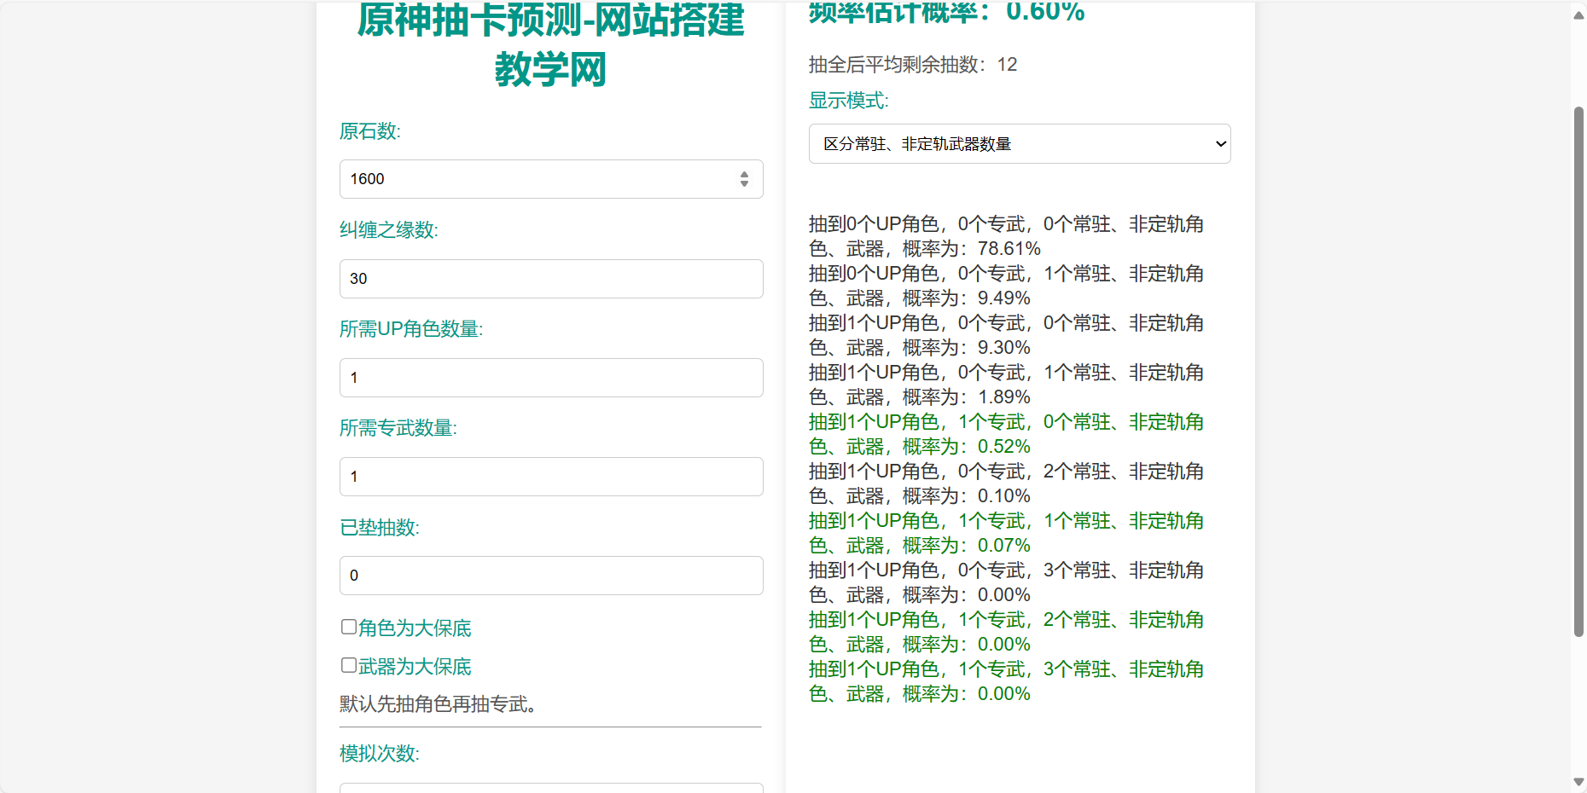This screenshot has height=793, width=1587.
Task: Click the scrollbar down arrow
Action: coord(1578,782)
